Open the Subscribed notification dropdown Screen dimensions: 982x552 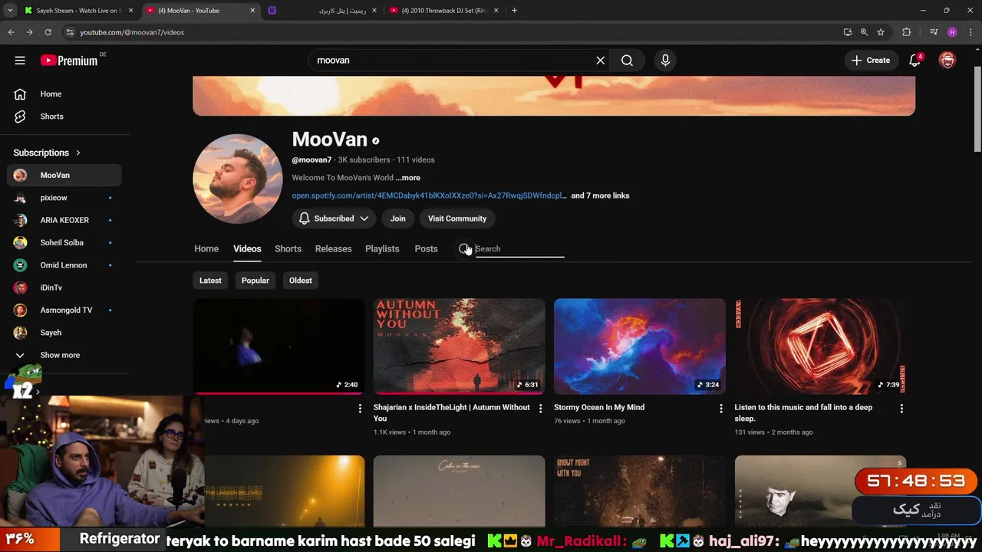point(334,219)
